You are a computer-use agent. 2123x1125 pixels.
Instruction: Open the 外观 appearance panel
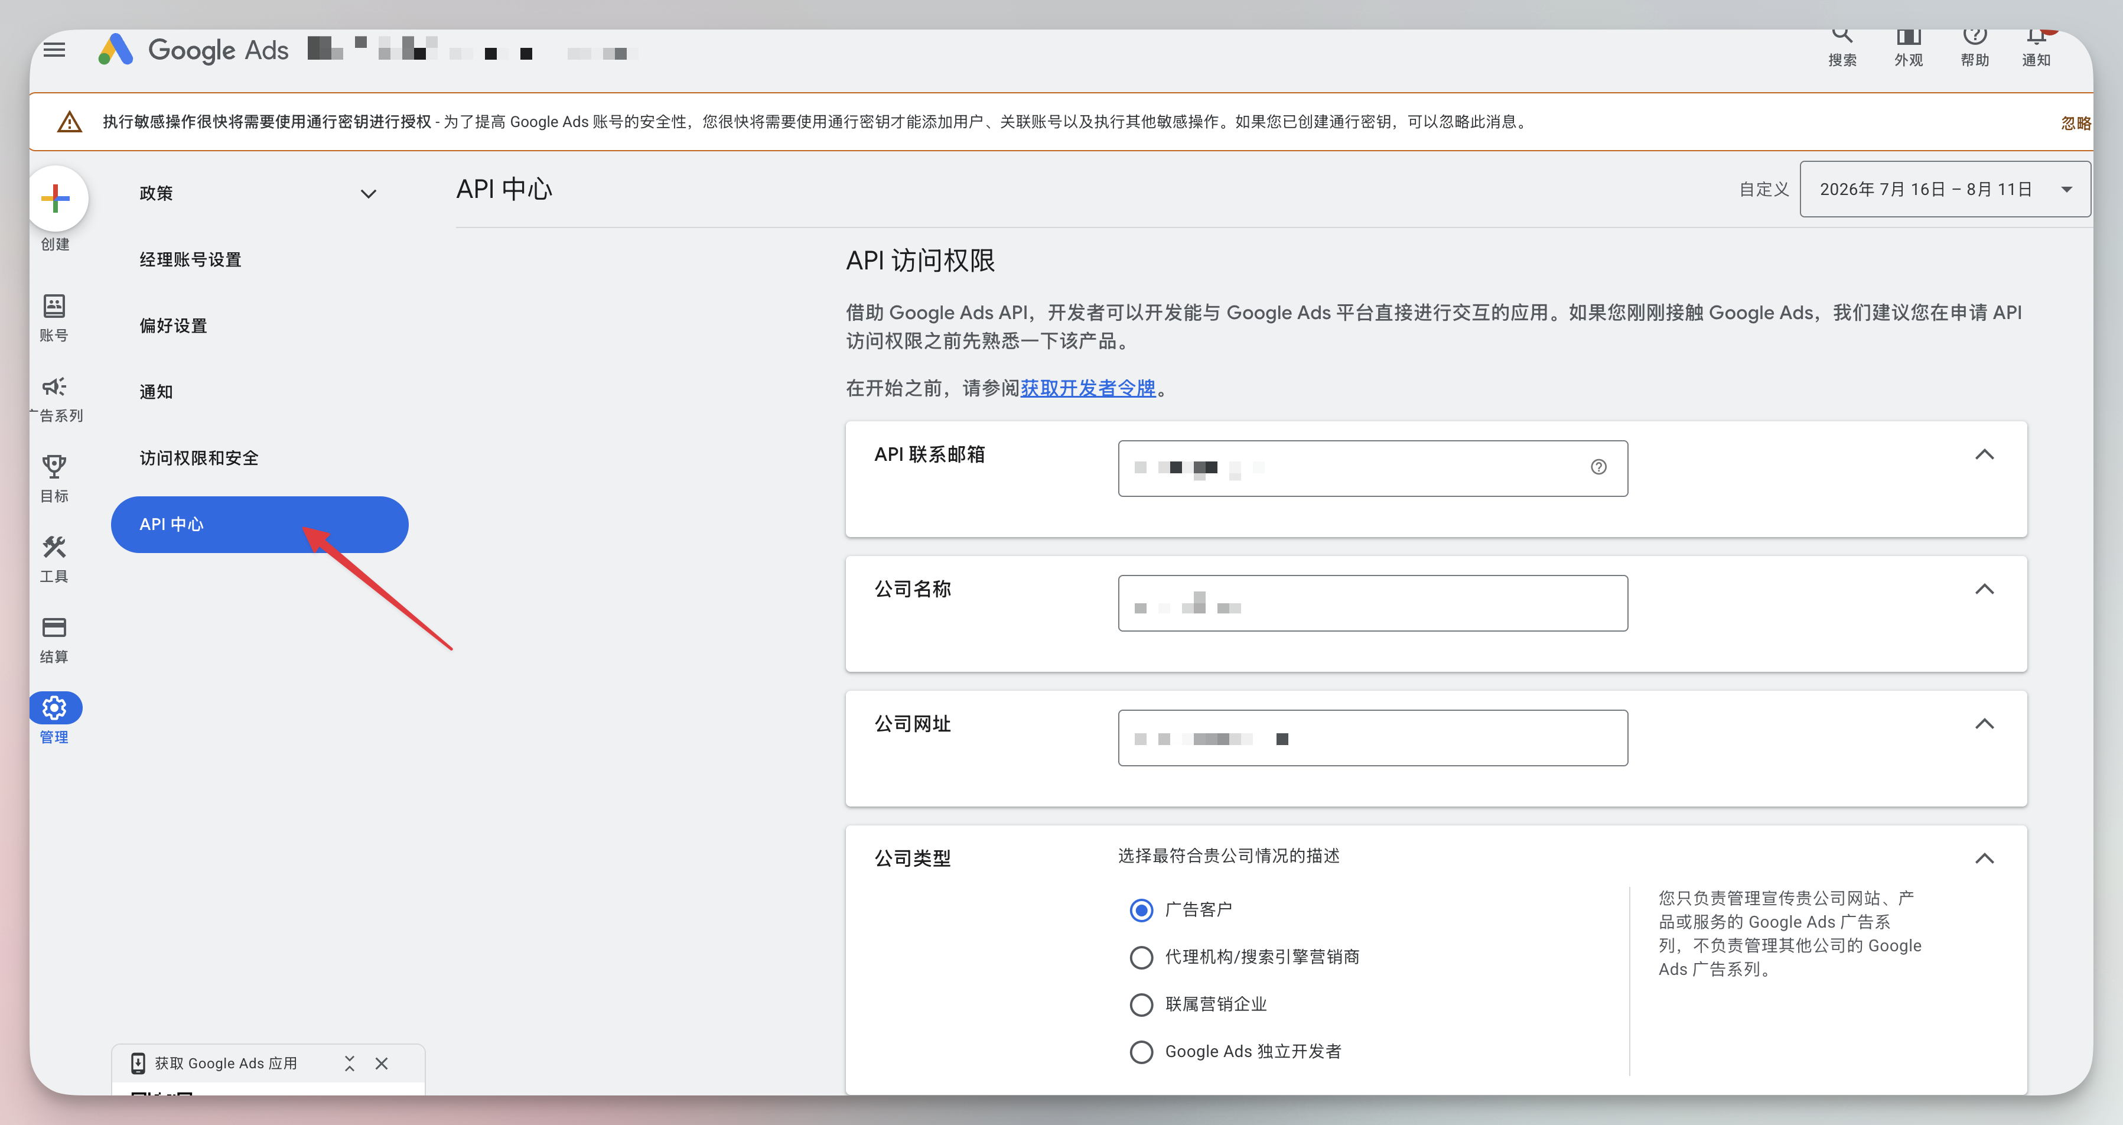[1908, 48]
